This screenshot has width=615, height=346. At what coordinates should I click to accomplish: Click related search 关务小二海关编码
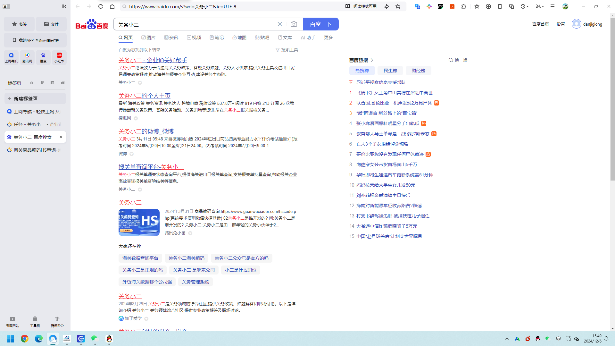(187, 258)
